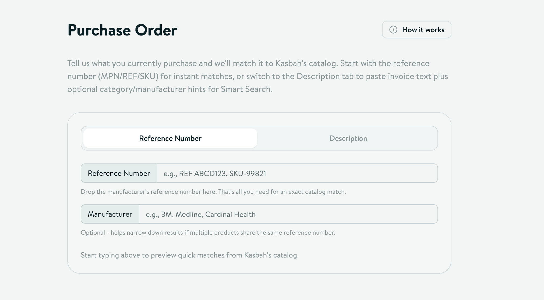Viewport: 544px width, 300px height.
Task: Click the info circle icon in How it works
Action: (x=393, y=30)
